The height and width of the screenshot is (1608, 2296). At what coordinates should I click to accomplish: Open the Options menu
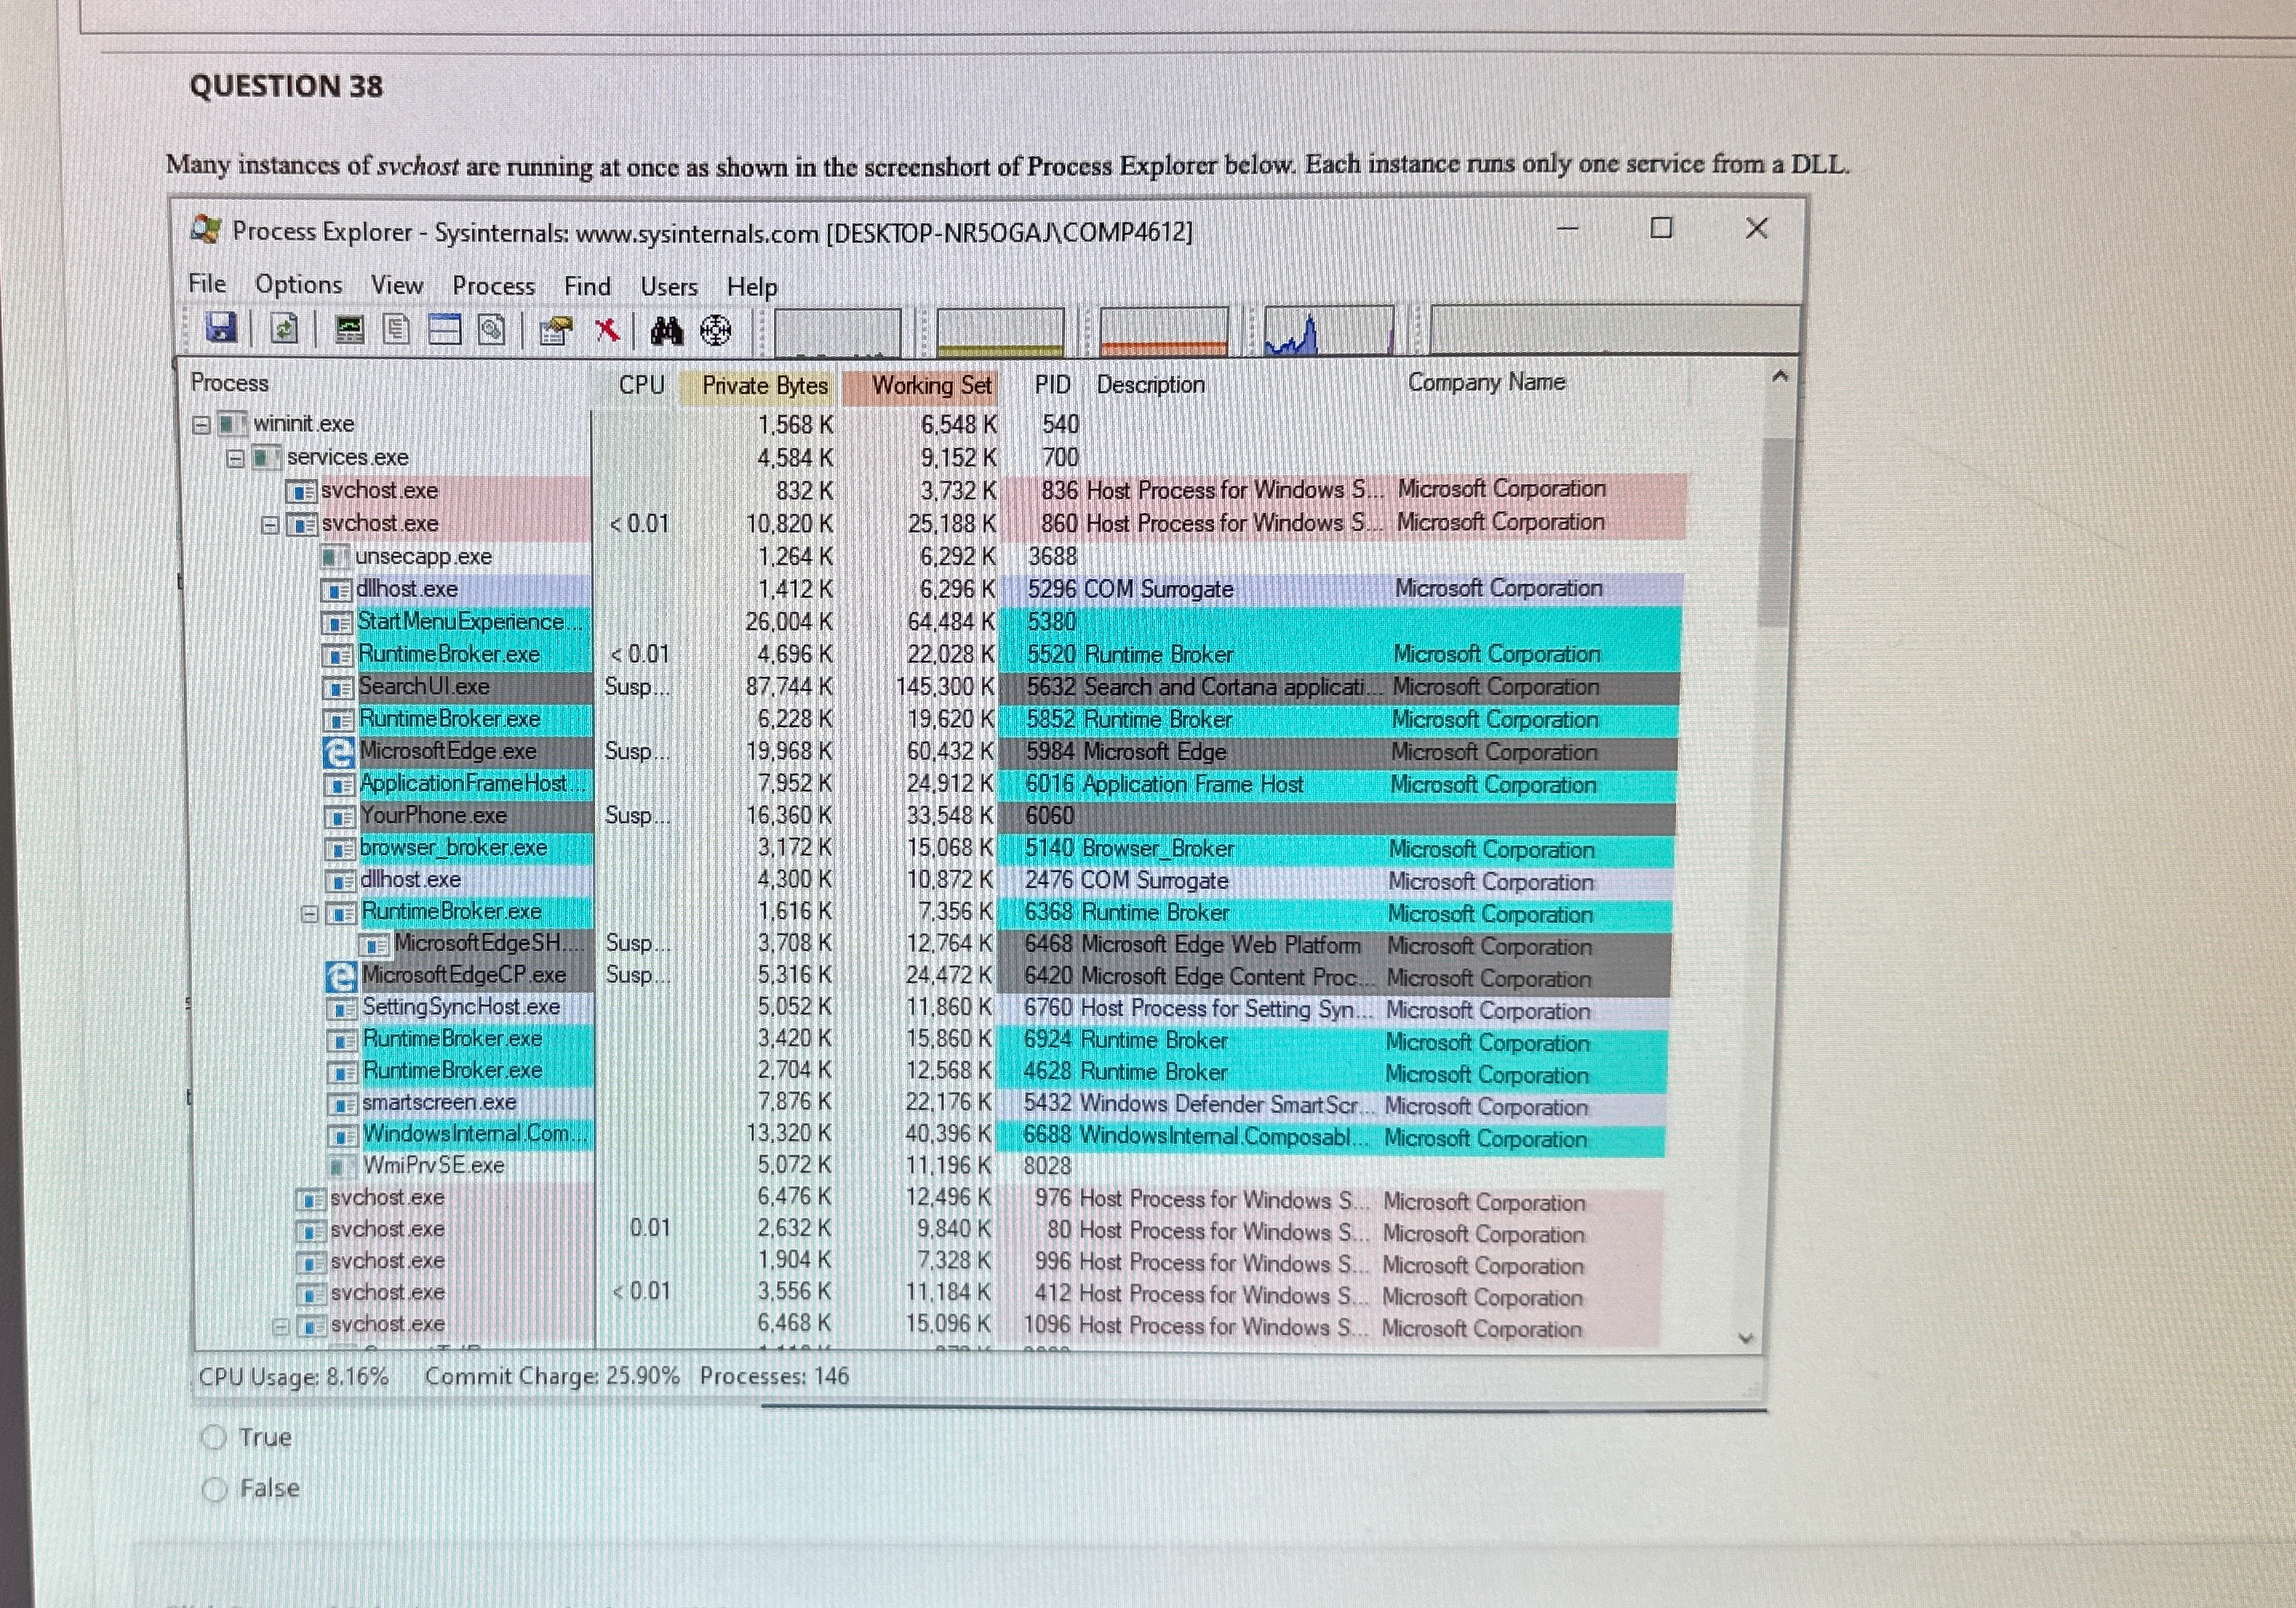pos(298,285)
